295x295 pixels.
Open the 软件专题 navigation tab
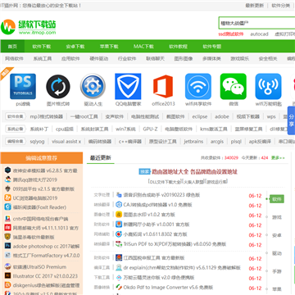[212, 47]
